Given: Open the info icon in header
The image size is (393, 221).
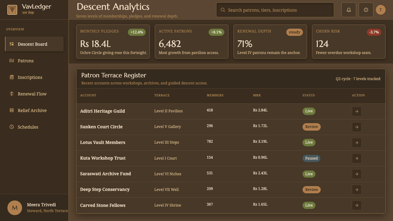Looking at the screenshot, I should click(x=366, y=10).
